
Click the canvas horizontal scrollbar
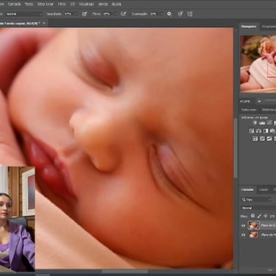(x=125, y=272)
